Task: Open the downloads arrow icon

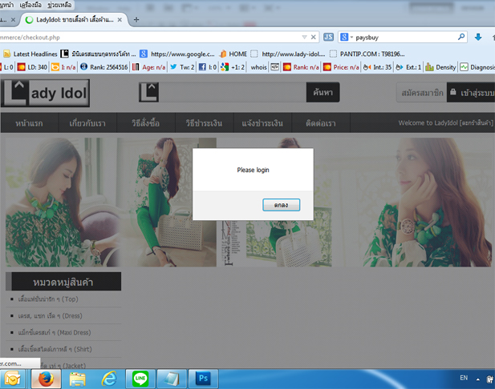Action: point(478,37)
